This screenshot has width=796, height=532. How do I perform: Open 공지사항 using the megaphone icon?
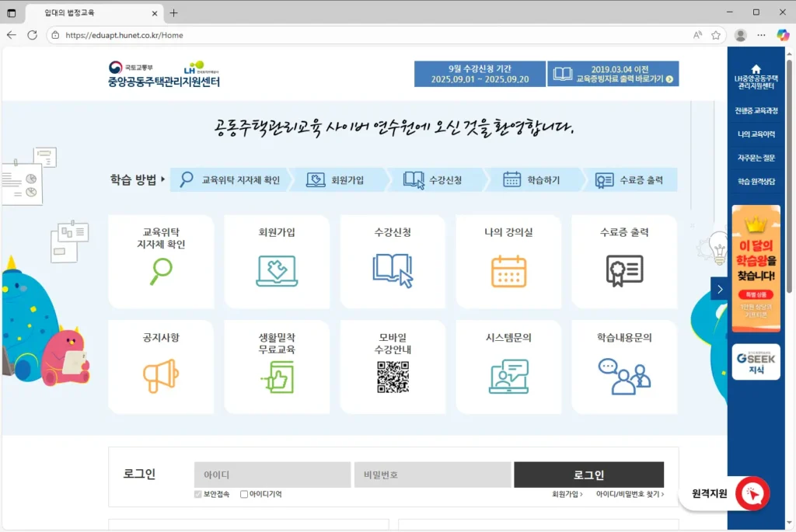pos(161,378)
